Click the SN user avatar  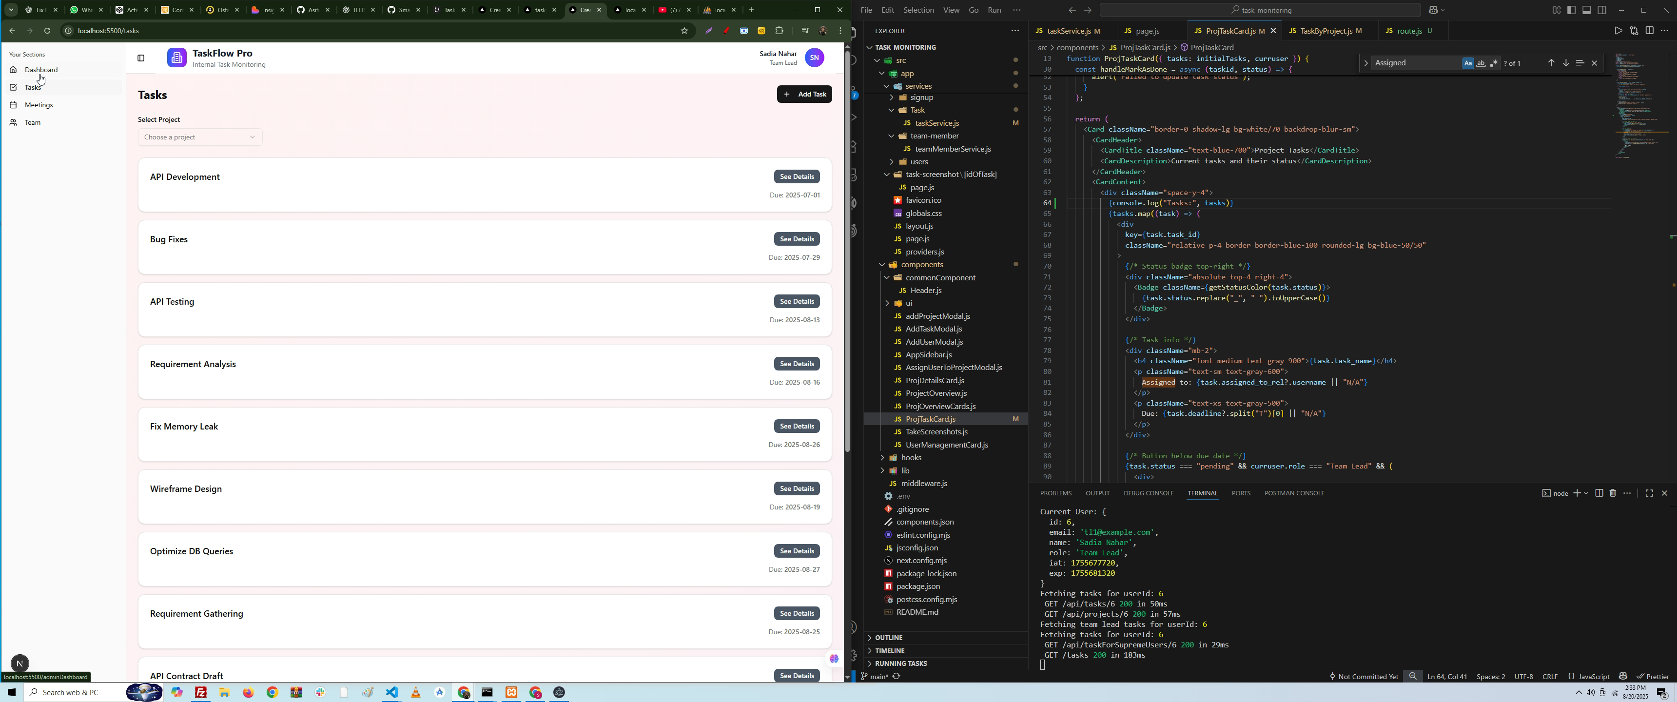(x=815, y=58)
